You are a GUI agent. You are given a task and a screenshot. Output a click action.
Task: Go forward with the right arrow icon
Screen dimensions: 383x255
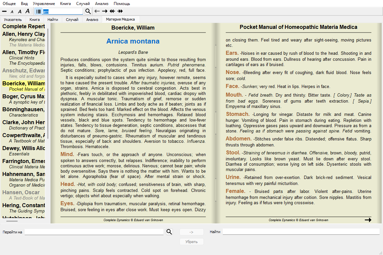(105, 11)
